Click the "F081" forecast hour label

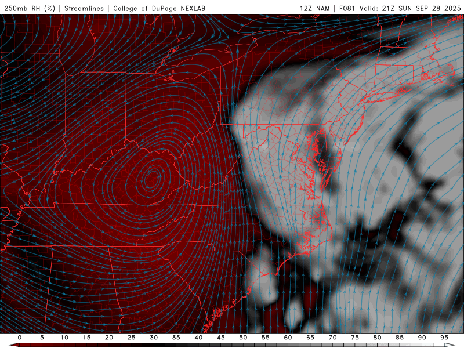347,8
